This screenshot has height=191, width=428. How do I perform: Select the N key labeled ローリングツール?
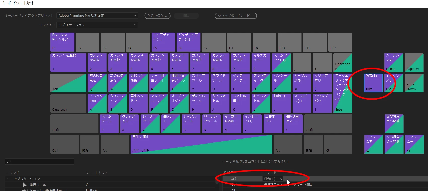coord(211,124)
